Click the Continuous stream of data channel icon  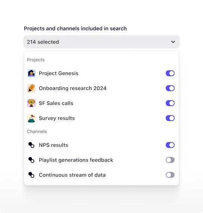click(31, 175)
